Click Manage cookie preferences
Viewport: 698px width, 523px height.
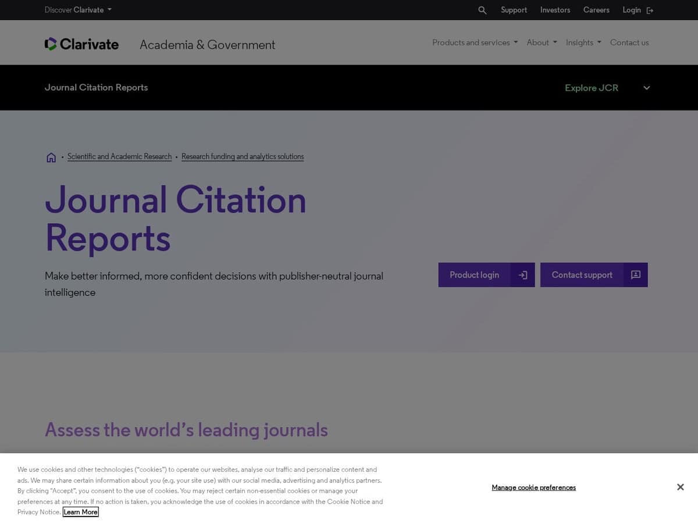533,488
